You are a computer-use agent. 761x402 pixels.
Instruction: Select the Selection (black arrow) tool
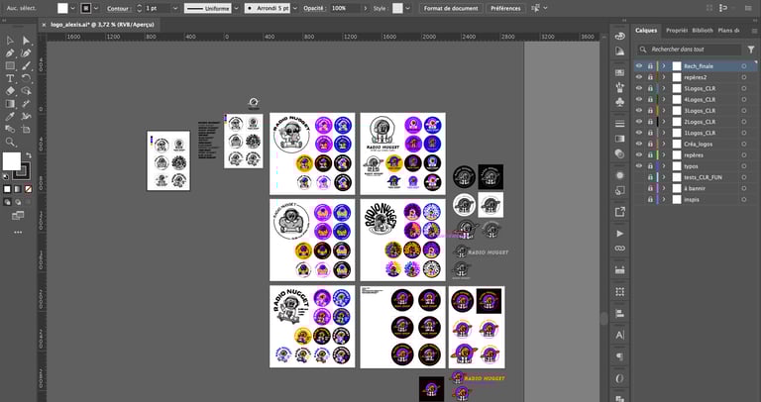[x=10, y=41]
